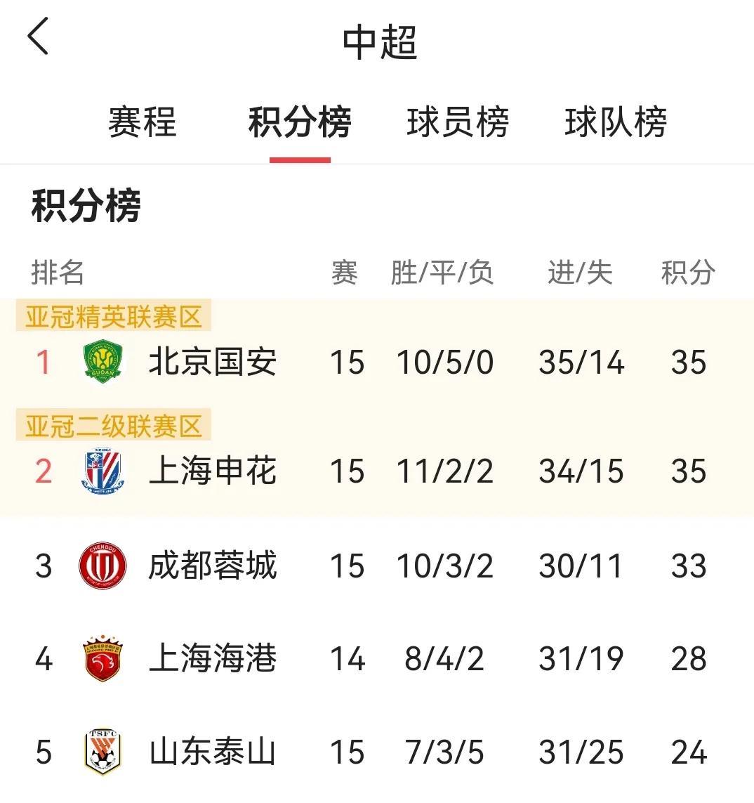
Task: Switch to the 赛程 tab
Action: coord(143,122)
